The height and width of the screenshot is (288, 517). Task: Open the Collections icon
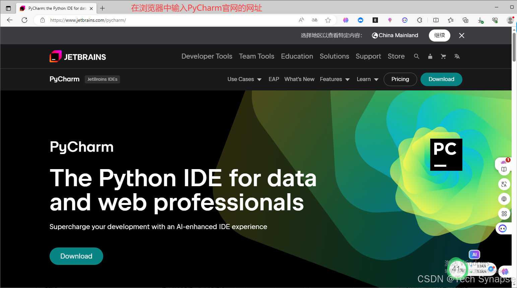465,20
